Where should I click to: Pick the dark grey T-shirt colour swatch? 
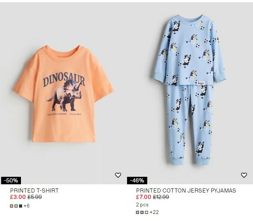21,206
